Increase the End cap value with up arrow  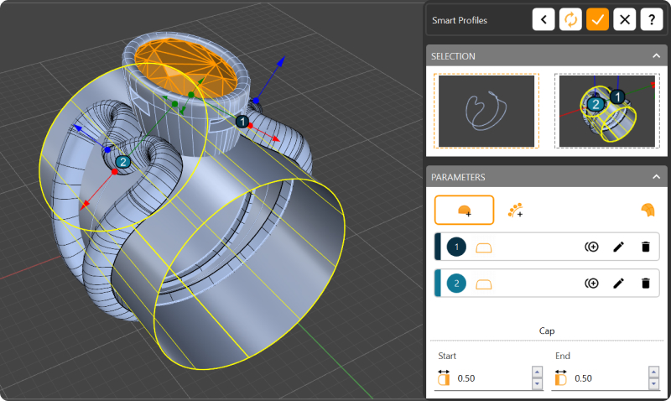653,372
